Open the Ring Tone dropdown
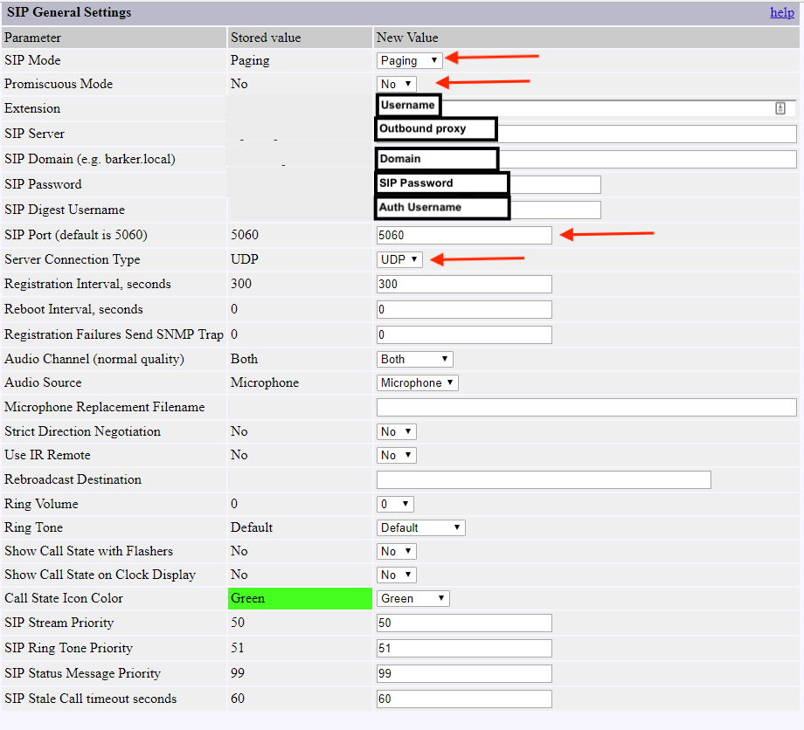The width and height of the screenshot is (804, 730). [421, 527]
